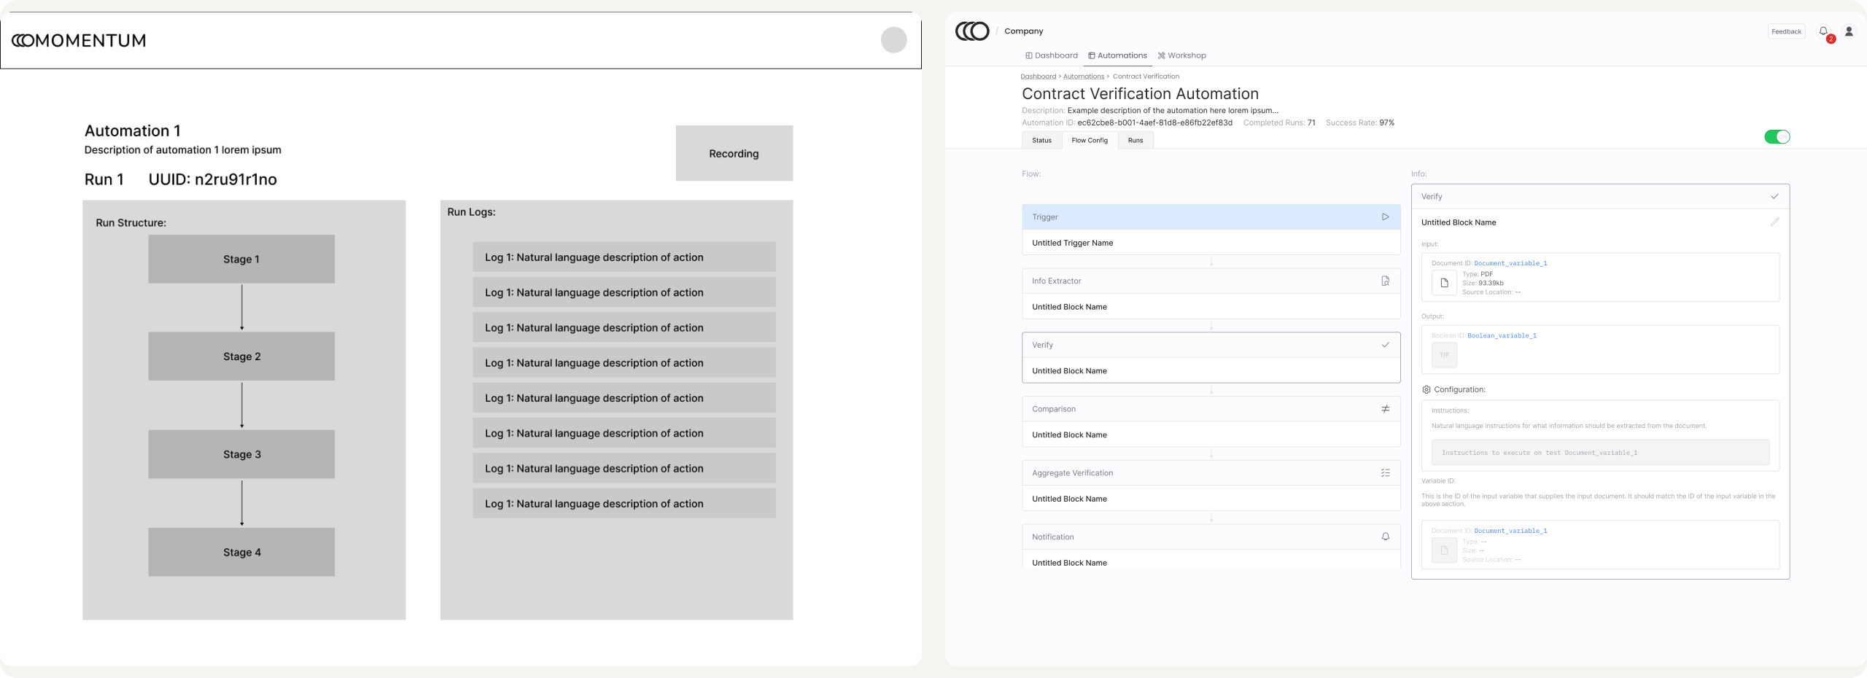1867x678 pixels.
Task: Click the UUID n2ru91r1no text in the wireframe
Action: coord(212,180)
